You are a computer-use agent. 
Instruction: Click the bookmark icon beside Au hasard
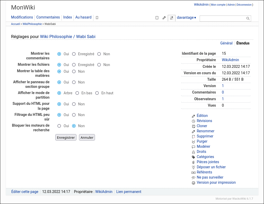pos(97,18)
